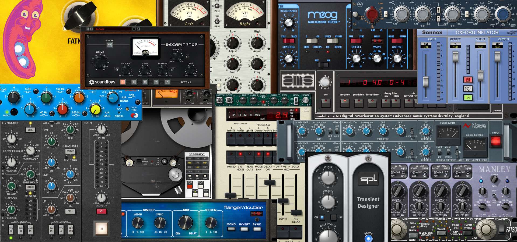This screenshot has width=517, height=242.
Task: Click the dynamics LINK button
Action: pyautogui.click(x=30, y=130)
